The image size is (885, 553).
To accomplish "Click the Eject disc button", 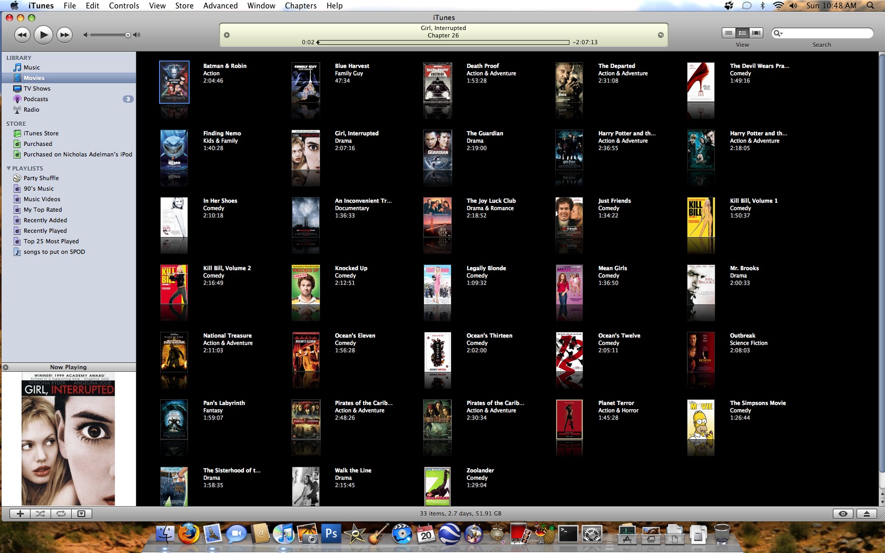I will (x=867, y=513).
